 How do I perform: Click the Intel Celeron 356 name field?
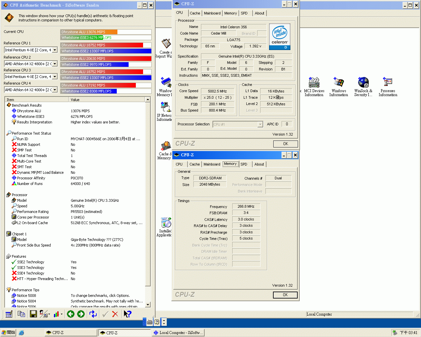[234, 27]
